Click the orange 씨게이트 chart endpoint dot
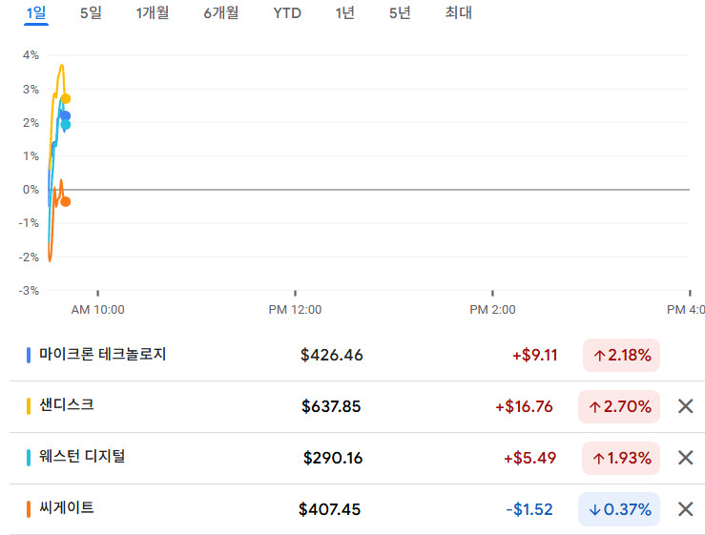The width and height of the screenshot is (705, 535). tap(66, 201)
